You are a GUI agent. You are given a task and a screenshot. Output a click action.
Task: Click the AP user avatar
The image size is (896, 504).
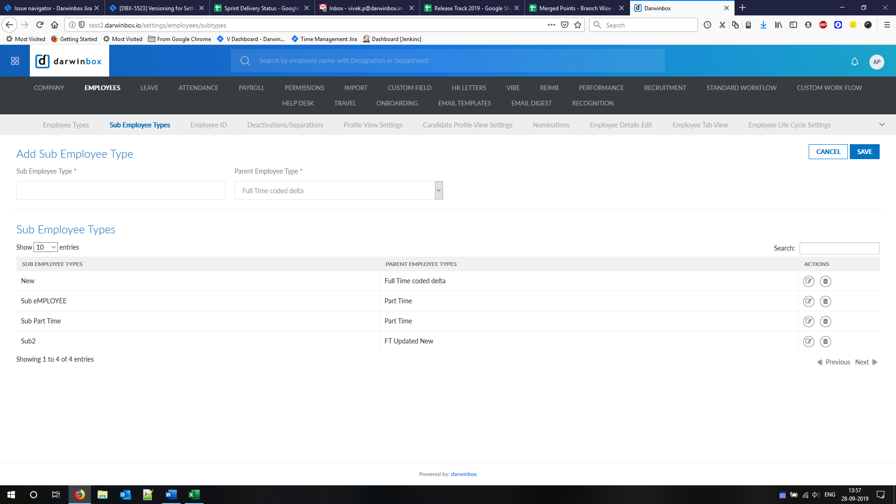[x=876, y=62]
